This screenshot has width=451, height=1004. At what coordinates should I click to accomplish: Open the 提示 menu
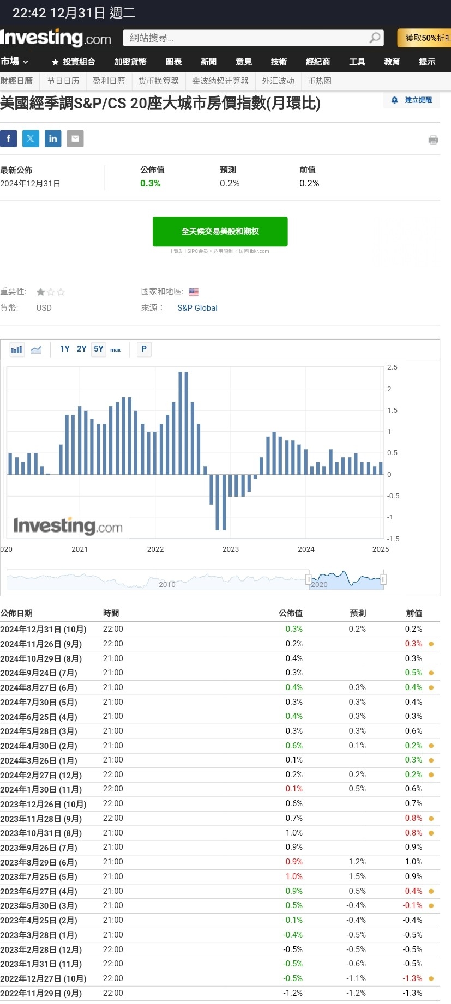tap(427, 62)
